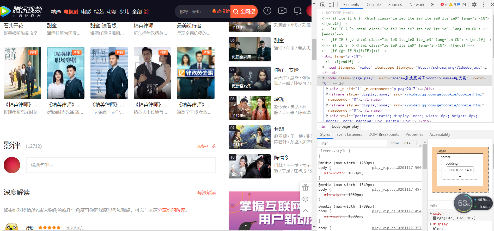Switch to the Network tab
Viewport: 494px width, 231px height.
tap(417, 5)
